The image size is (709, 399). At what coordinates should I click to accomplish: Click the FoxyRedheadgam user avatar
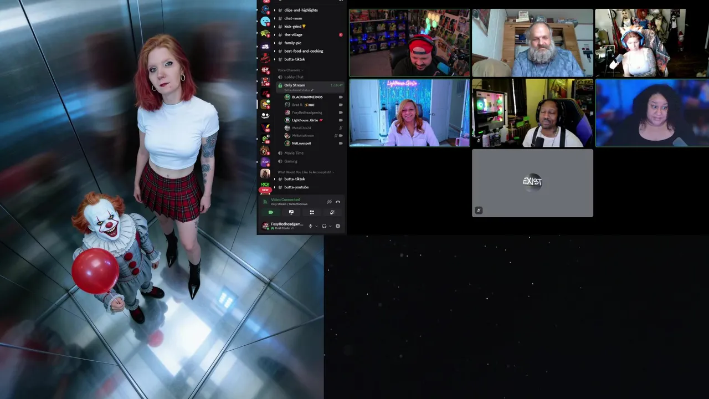[x=265, y=226]
